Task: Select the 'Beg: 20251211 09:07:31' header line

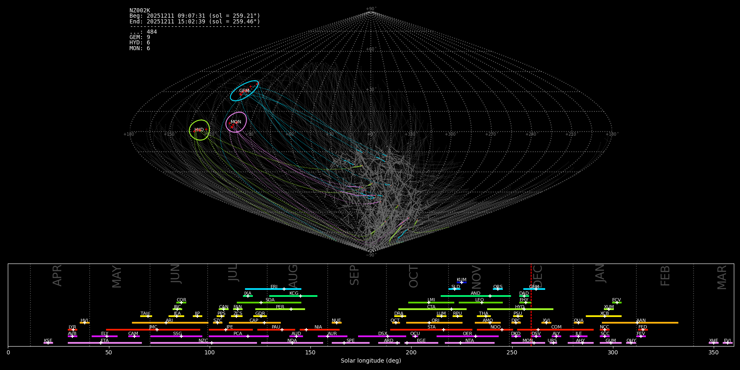Action: tap(195, 16)
